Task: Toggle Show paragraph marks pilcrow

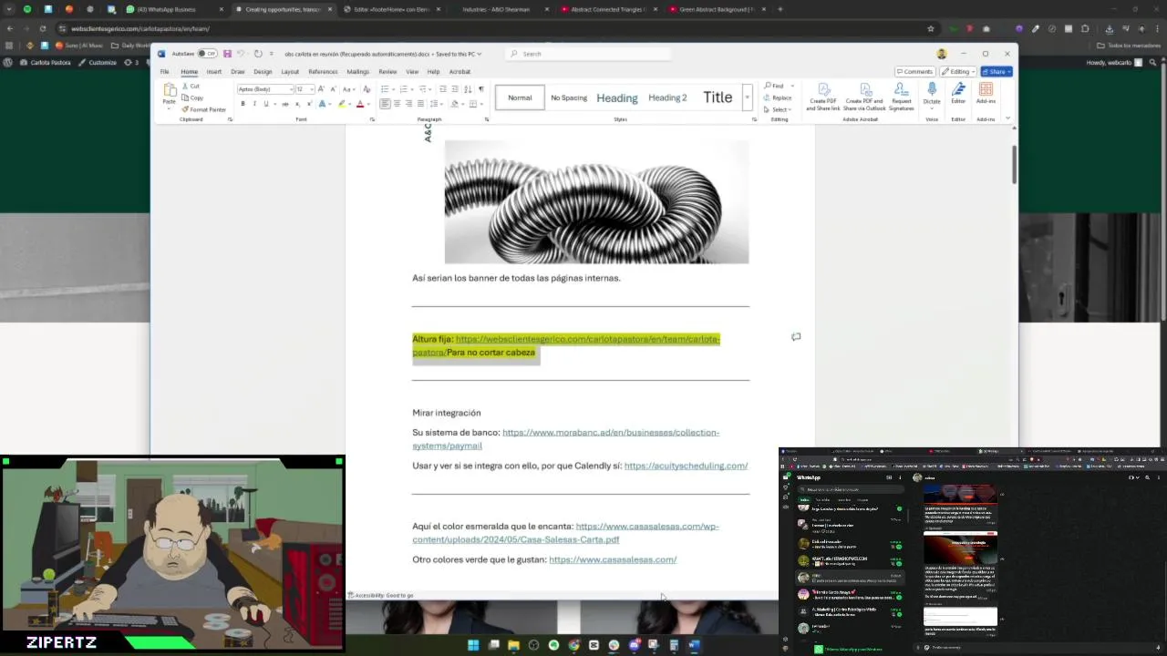Action: (x=481, y=89)
